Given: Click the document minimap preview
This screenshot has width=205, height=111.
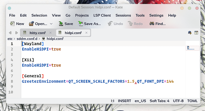Looking at the screenshot, I should [x=193, y=48].
